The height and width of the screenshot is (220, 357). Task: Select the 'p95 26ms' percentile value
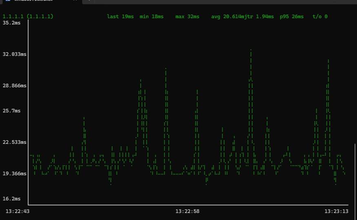click(292, 17)
